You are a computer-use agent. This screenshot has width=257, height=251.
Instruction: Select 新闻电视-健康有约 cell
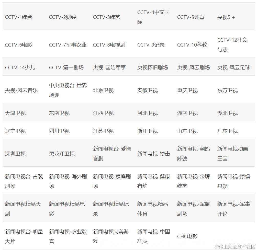point(154,181)
